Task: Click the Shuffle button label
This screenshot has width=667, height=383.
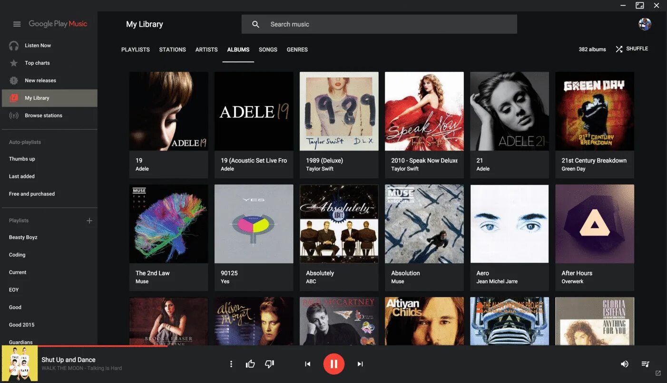Action: pos(637,49)
